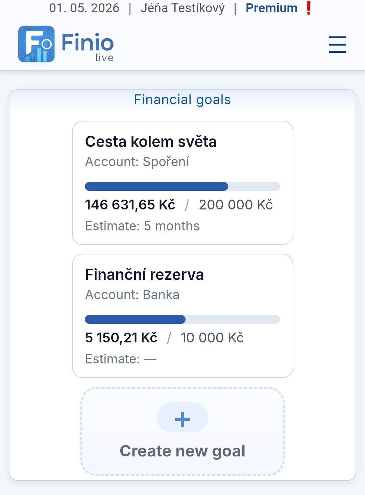Click the Cesta kolem světa progress bar
This screenshot has width=365, height=495.
coord(182,186)
